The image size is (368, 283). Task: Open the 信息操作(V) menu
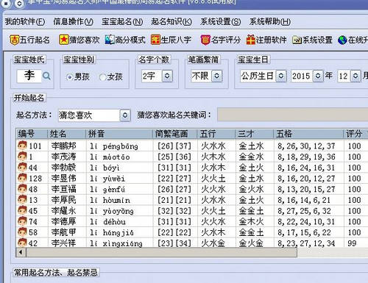pyautogui.click(x=74, y=21)
